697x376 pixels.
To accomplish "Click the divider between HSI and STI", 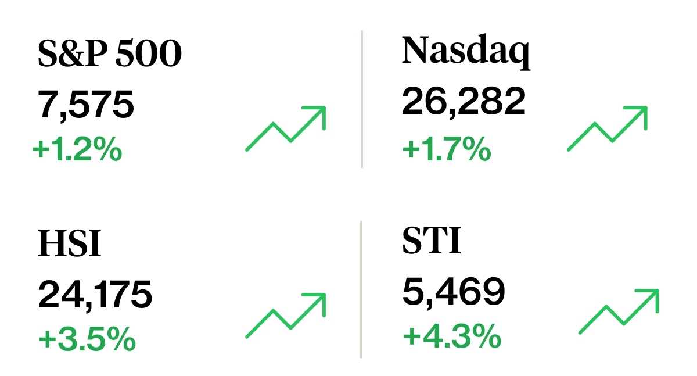I will pyautogui.click(x=361, y=289).
